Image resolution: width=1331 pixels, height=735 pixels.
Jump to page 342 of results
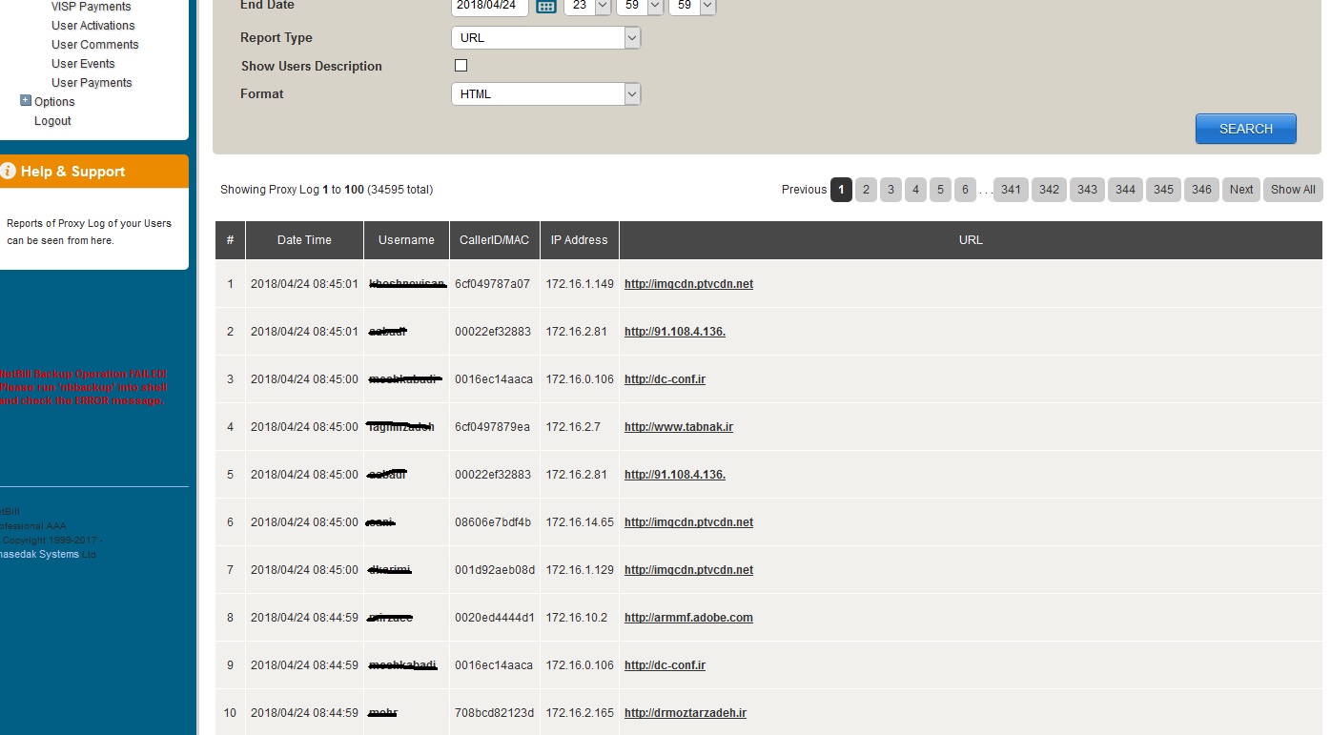[1049, 190]
